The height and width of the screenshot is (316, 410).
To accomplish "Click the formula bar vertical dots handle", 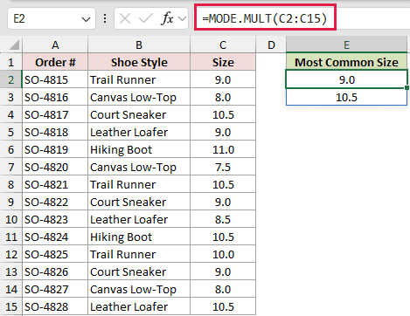I will [x=105, y=19].
